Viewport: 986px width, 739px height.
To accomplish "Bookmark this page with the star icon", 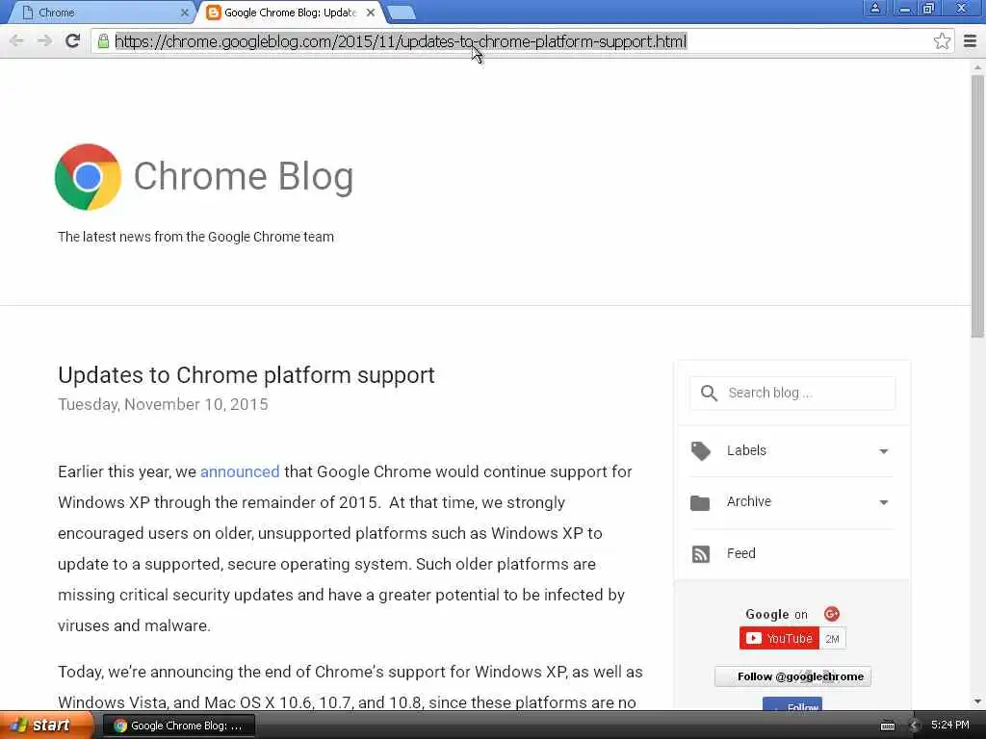I will coord(942,41).
